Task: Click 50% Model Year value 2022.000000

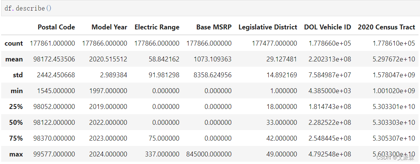Action: (108, 122)
